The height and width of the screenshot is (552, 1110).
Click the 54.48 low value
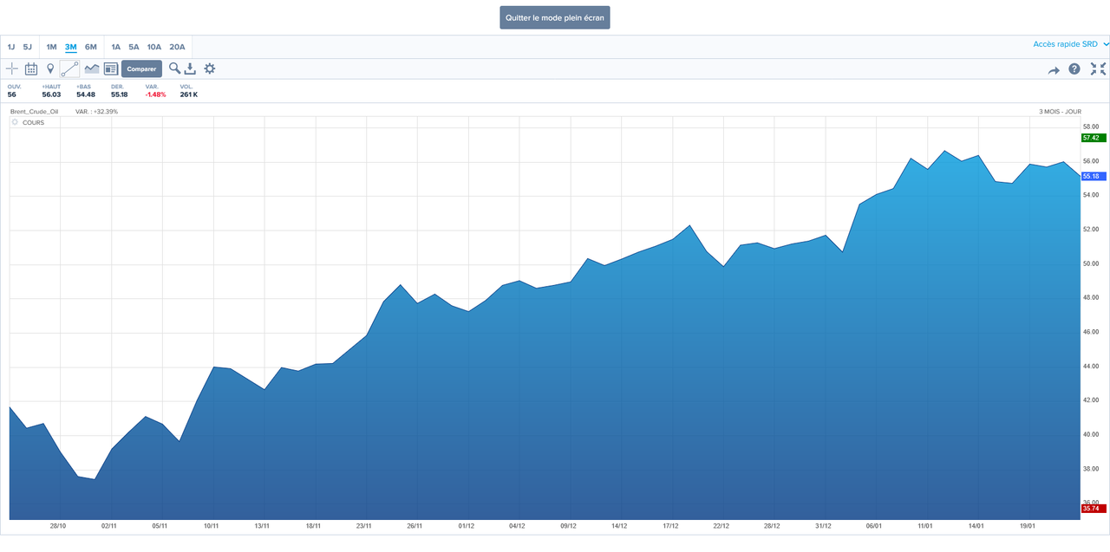point(86,94)
